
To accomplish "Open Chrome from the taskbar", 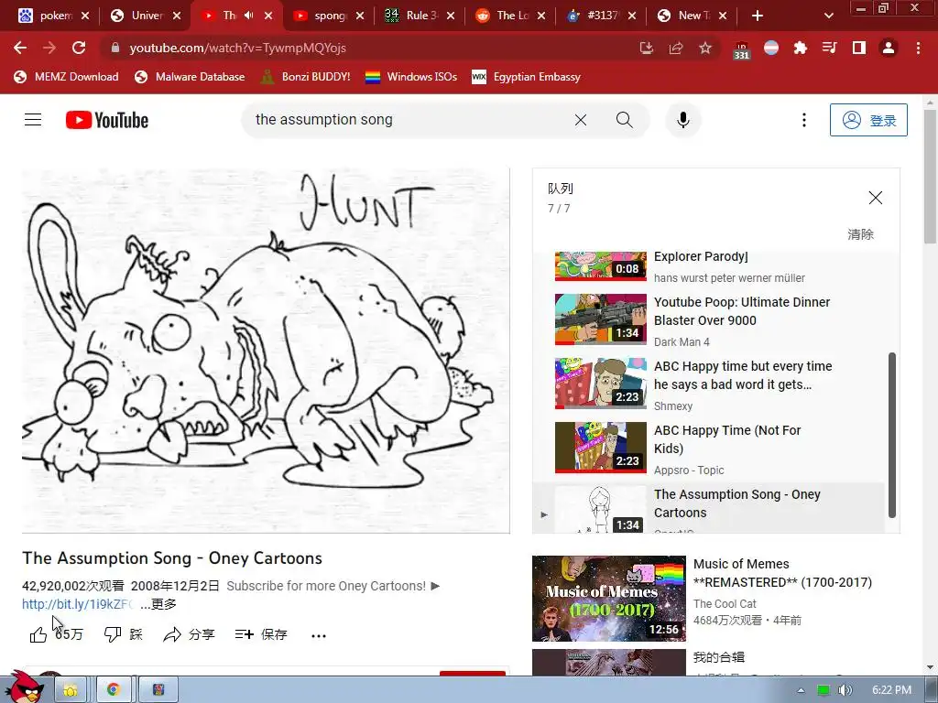I will pyautogui.click(x=113, y=689).
